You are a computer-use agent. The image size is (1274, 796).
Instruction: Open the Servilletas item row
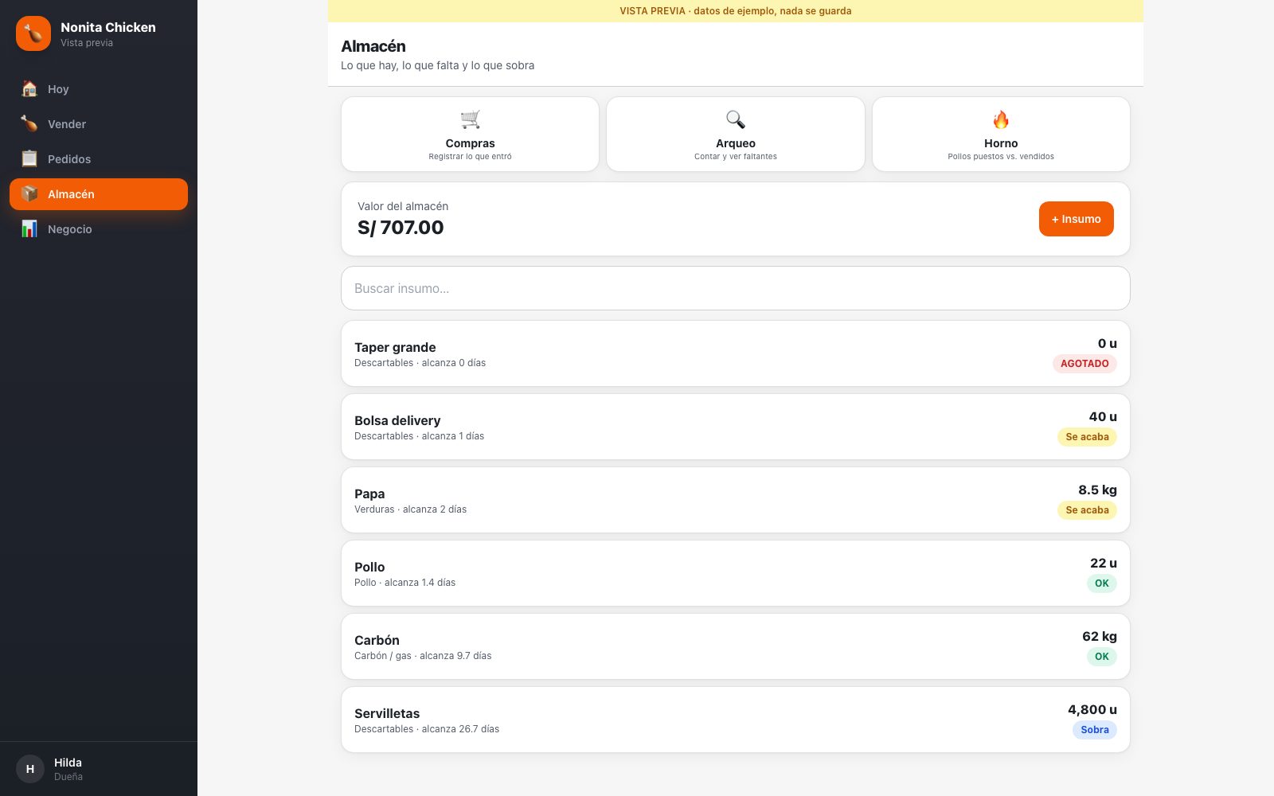(736, 720)
